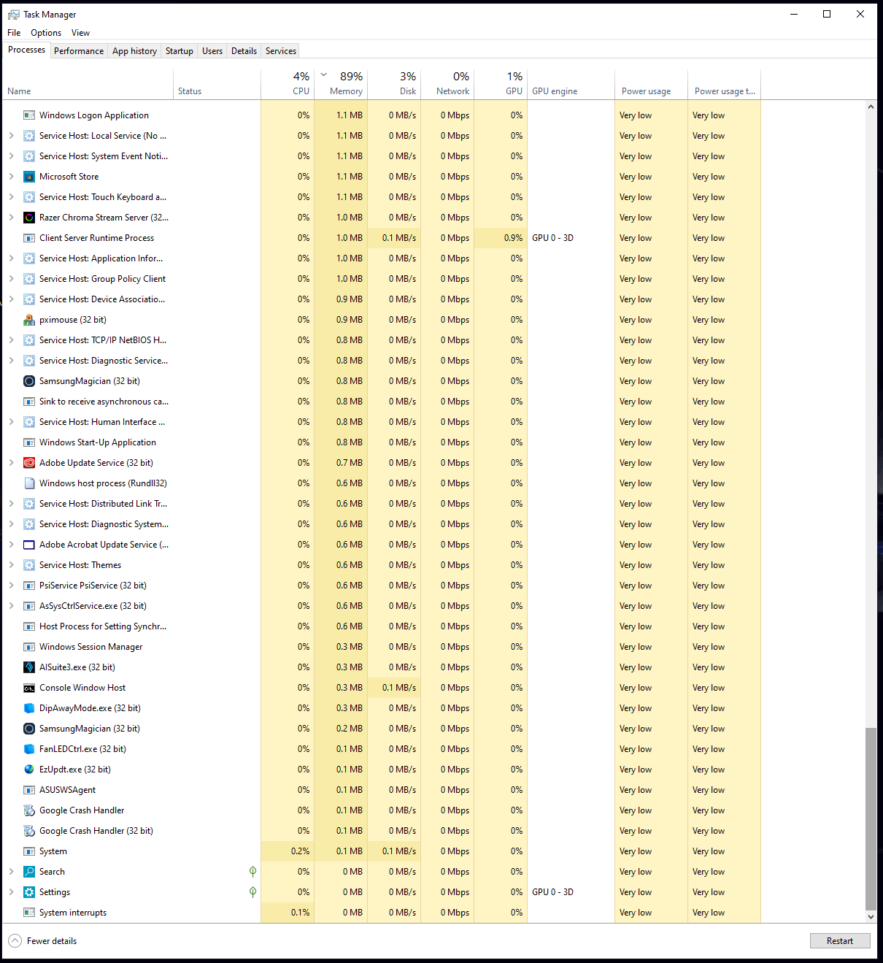The image size is (883, 963).
Task: Expand Service Host: Themes group
Action: coord(11,565)
